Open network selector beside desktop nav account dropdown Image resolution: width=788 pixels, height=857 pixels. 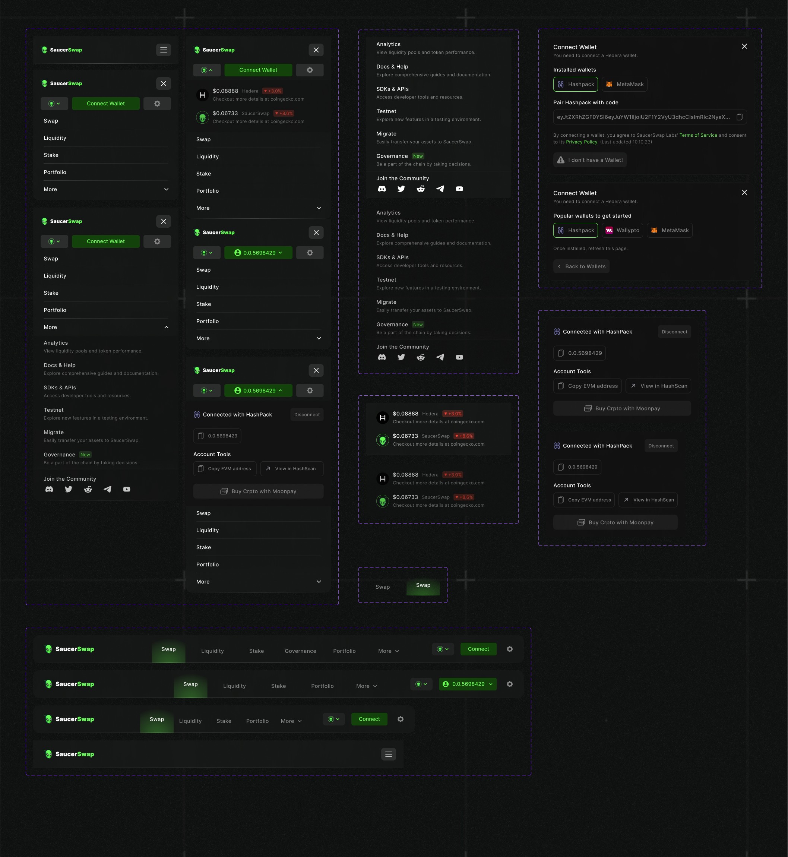point(421,684)
